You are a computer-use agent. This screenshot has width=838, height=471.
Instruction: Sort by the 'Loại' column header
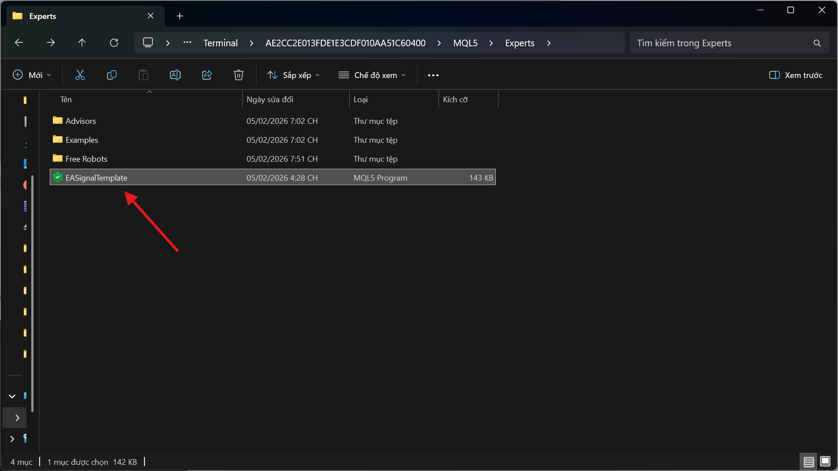[x=361, y=100]
